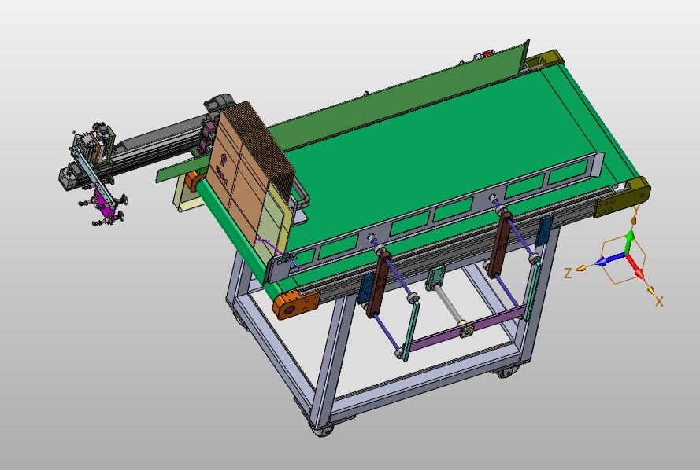Click the X label of the coordinate triad
The height and width of the screenshot is (470, 700).
tap(659, 302)
